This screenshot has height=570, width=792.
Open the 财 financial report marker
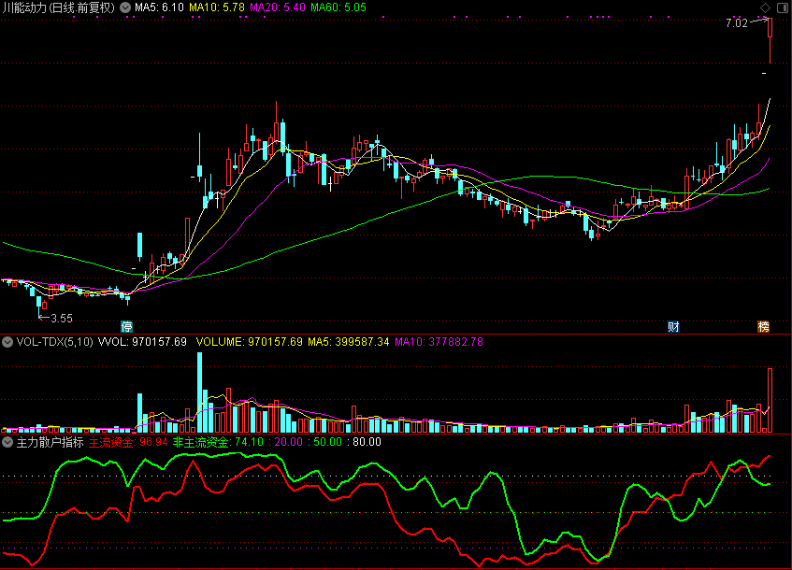pyautogui.click(x=673, y=327)
